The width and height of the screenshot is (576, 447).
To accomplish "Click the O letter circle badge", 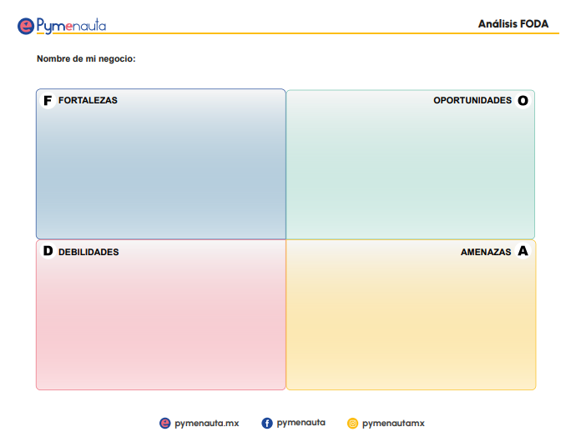I will point(523,101).
